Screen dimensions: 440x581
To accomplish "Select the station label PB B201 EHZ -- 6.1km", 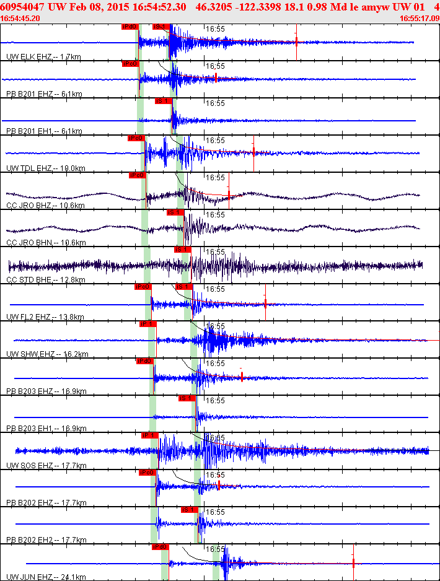I will tap(45, 94).
